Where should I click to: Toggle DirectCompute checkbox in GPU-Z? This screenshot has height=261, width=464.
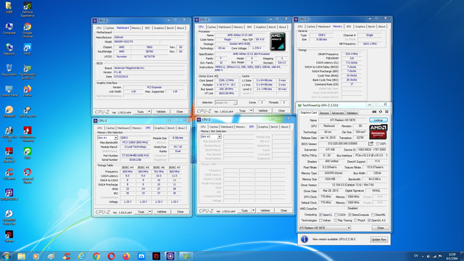(349, 215)
